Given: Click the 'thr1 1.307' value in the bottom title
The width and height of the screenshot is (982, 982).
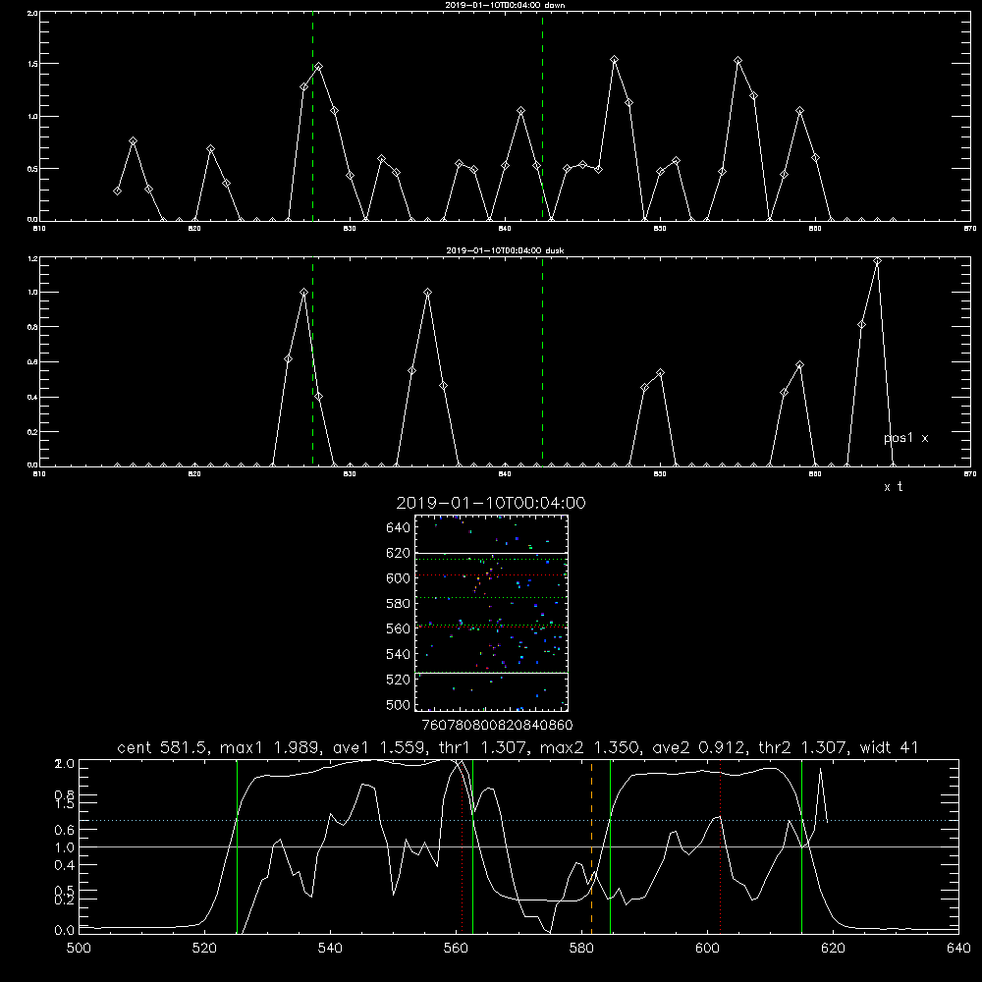Looking at the screenshot, I should [x=483, y=747].
